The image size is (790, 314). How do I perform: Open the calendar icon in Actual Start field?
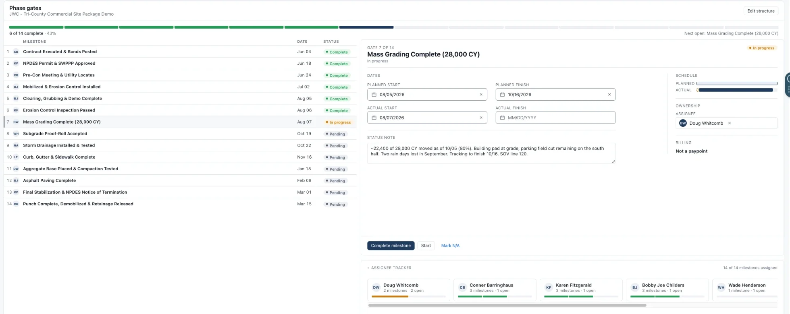[374, 118]
